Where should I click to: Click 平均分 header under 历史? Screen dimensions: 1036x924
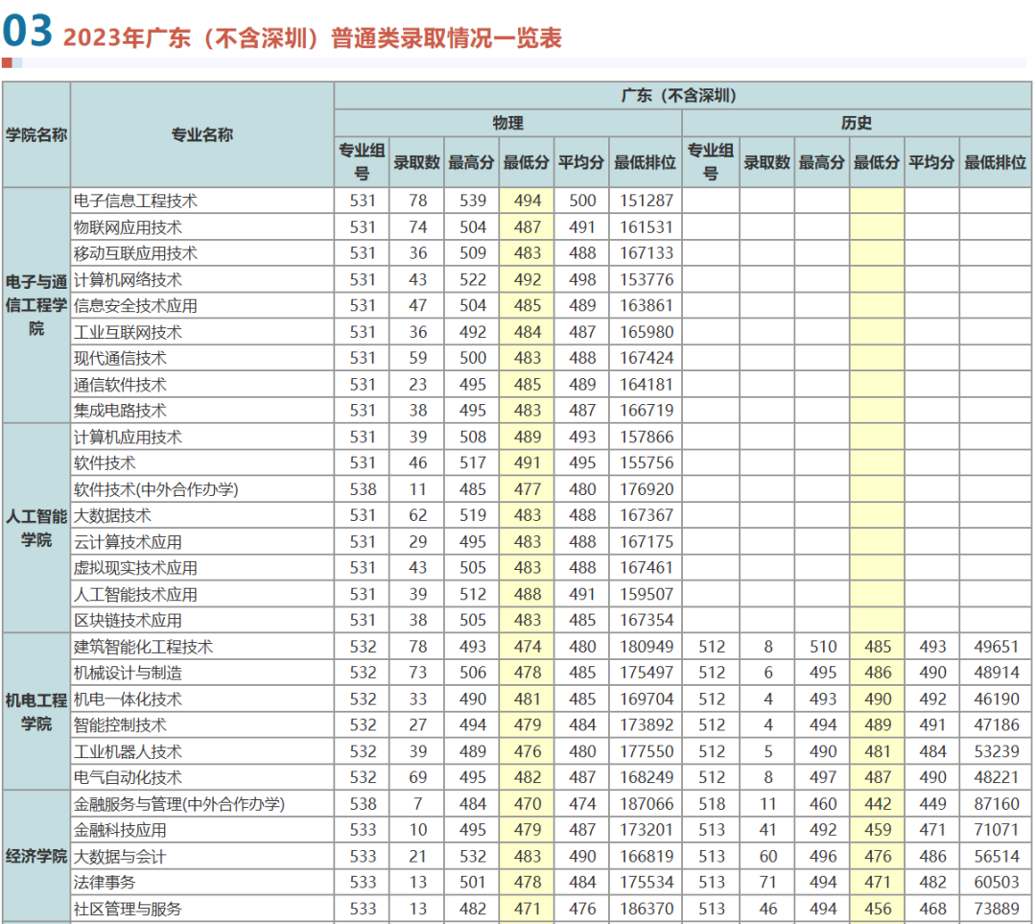(931, 162)
